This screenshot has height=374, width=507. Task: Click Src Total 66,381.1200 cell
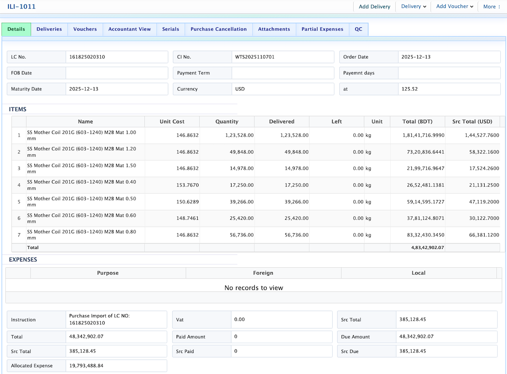[x=472, y=235]
